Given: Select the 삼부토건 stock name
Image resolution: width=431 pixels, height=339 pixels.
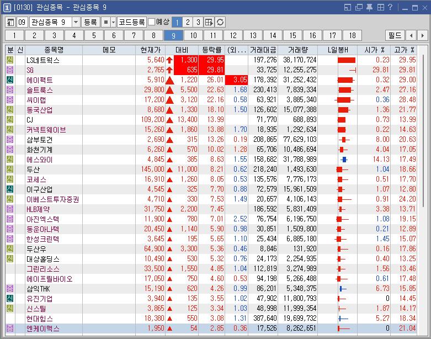Looking at the screenshot, I should (x=40, y=140).
